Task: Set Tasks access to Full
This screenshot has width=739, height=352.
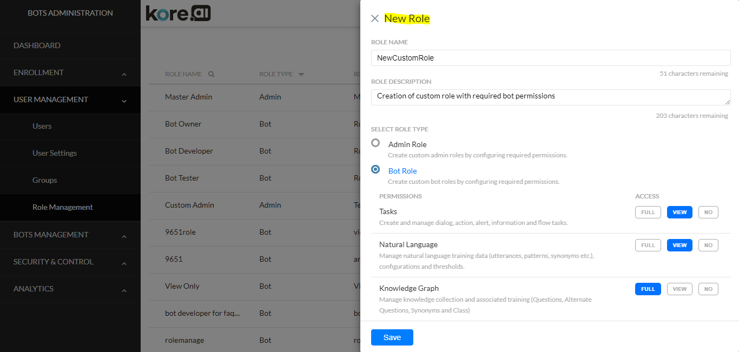Action: point(648,212)
